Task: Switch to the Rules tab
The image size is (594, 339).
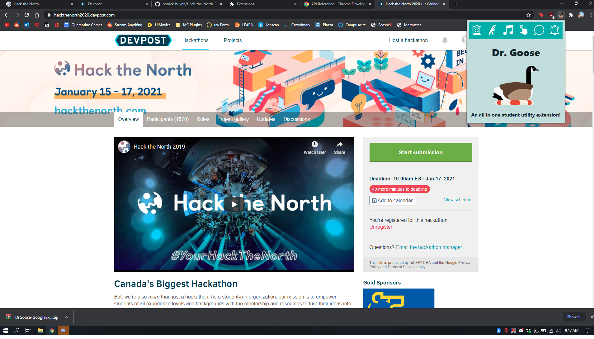Action: [x=203, y=119]
